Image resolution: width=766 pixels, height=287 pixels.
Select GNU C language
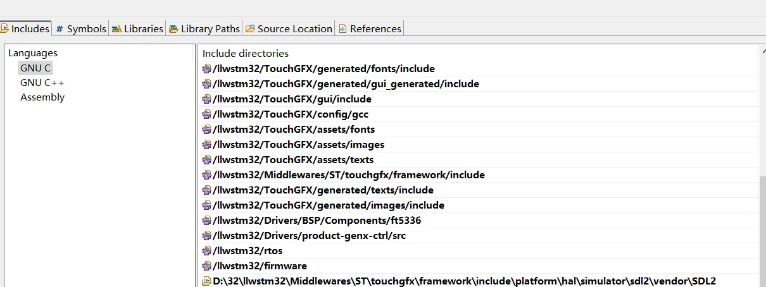tap(35, 68)
